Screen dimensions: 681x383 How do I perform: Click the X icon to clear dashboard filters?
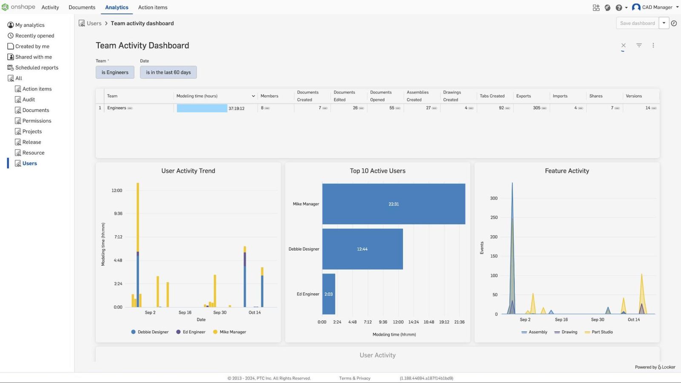click(624, 45)
